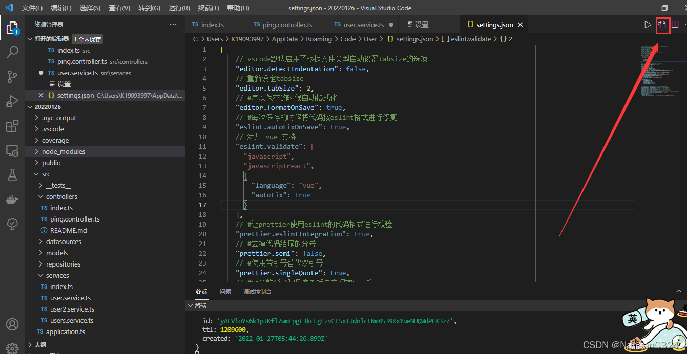Switch to the 问题 panel tab
The image size is (687, 354).
225,292
